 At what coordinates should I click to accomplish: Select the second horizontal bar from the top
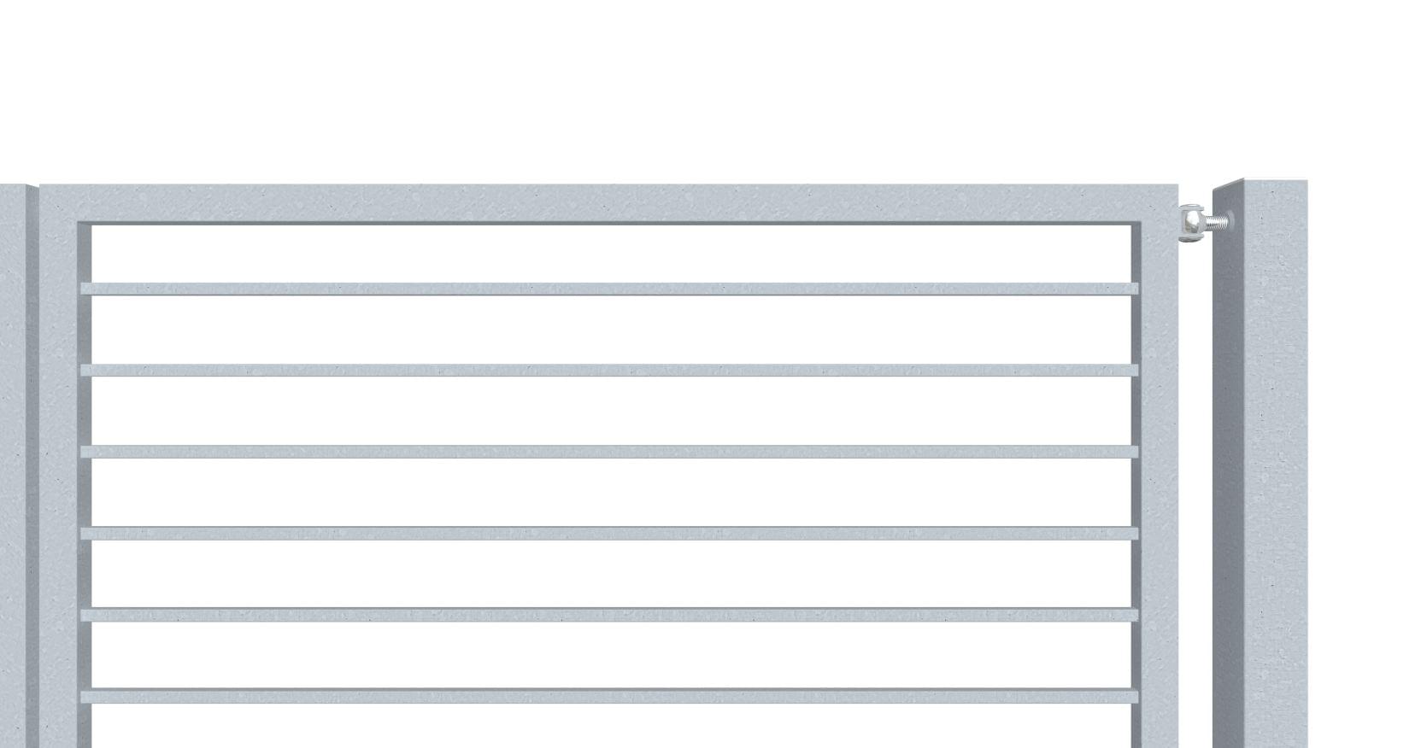click(x=608, y=371)
